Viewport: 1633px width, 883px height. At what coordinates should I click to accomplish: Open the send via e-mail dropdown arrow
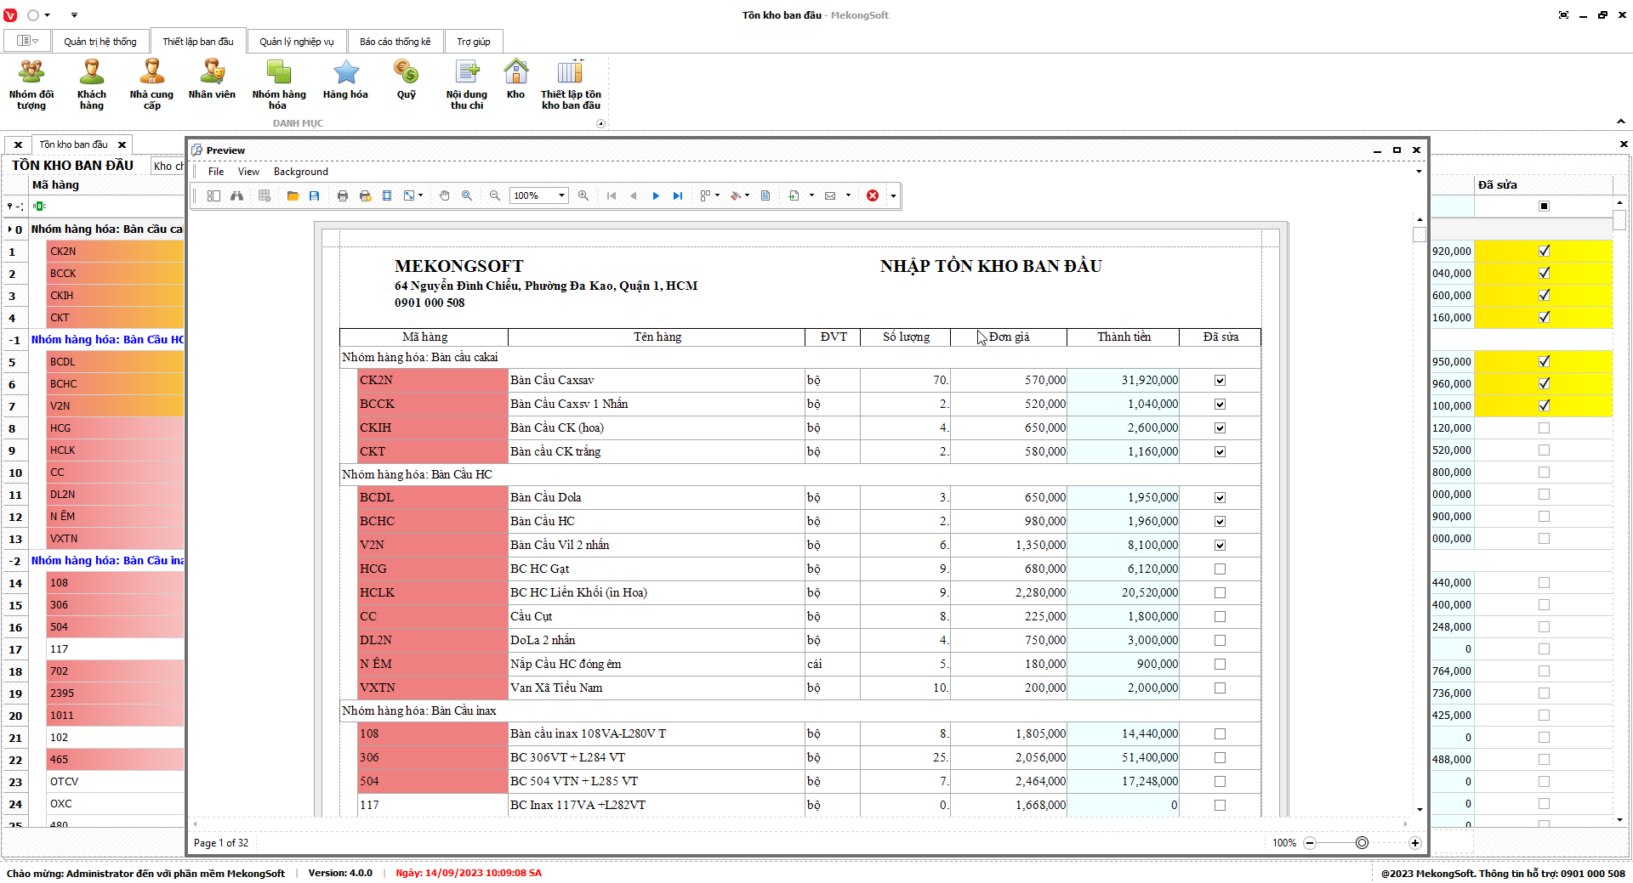click(x=848, y=195)
